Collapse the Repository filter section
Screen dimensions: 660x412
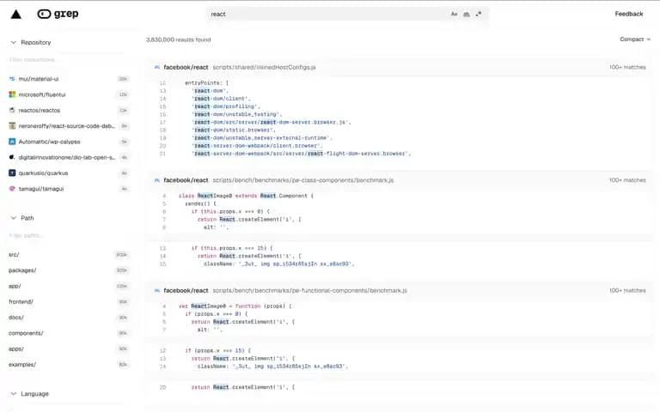(x=30, y=42)
